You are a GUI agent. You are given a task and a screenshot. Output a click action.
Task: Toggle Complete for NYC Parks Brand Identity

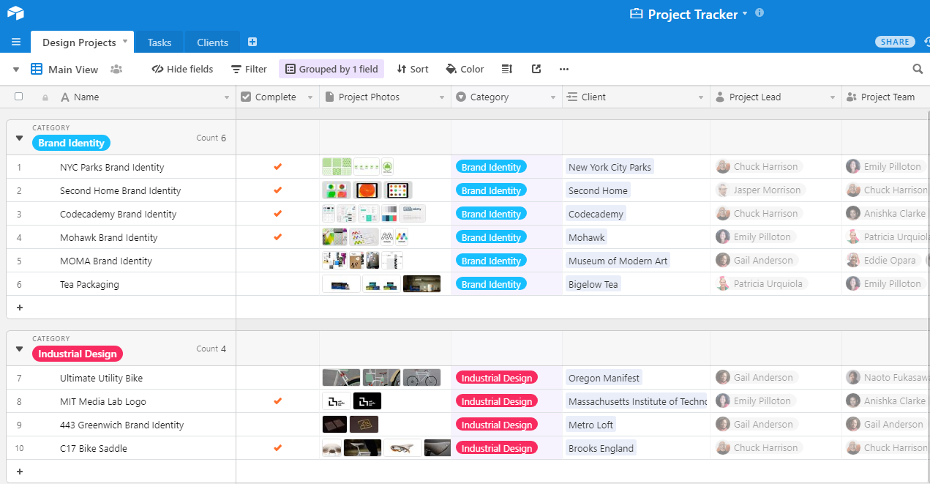point(277,167)
